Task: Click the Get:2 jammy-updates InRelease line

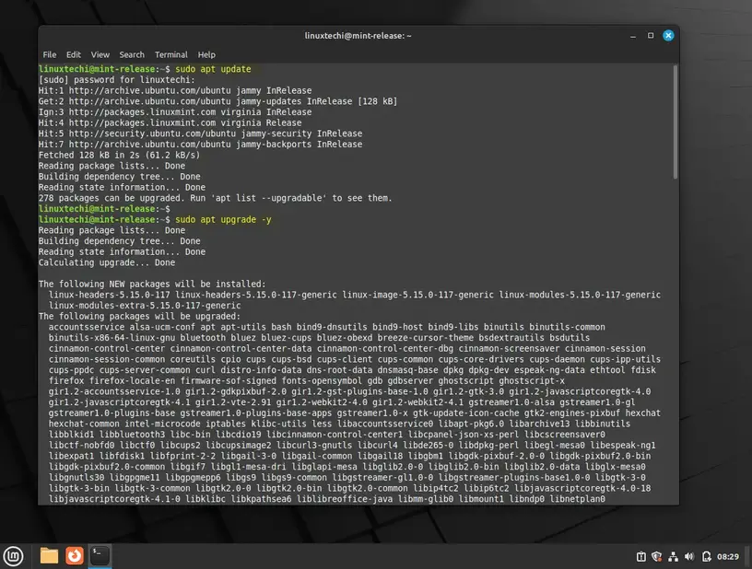Action: tap(217, 101)
